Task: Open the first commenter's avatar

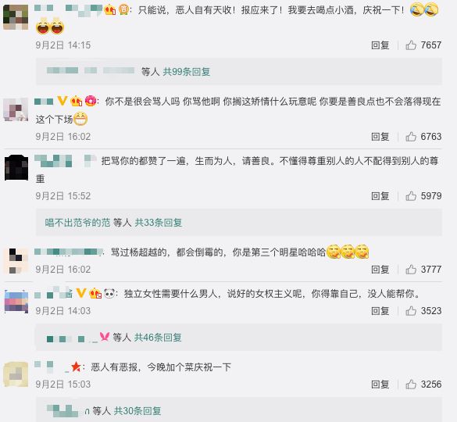Action: [x=16, y=17]
